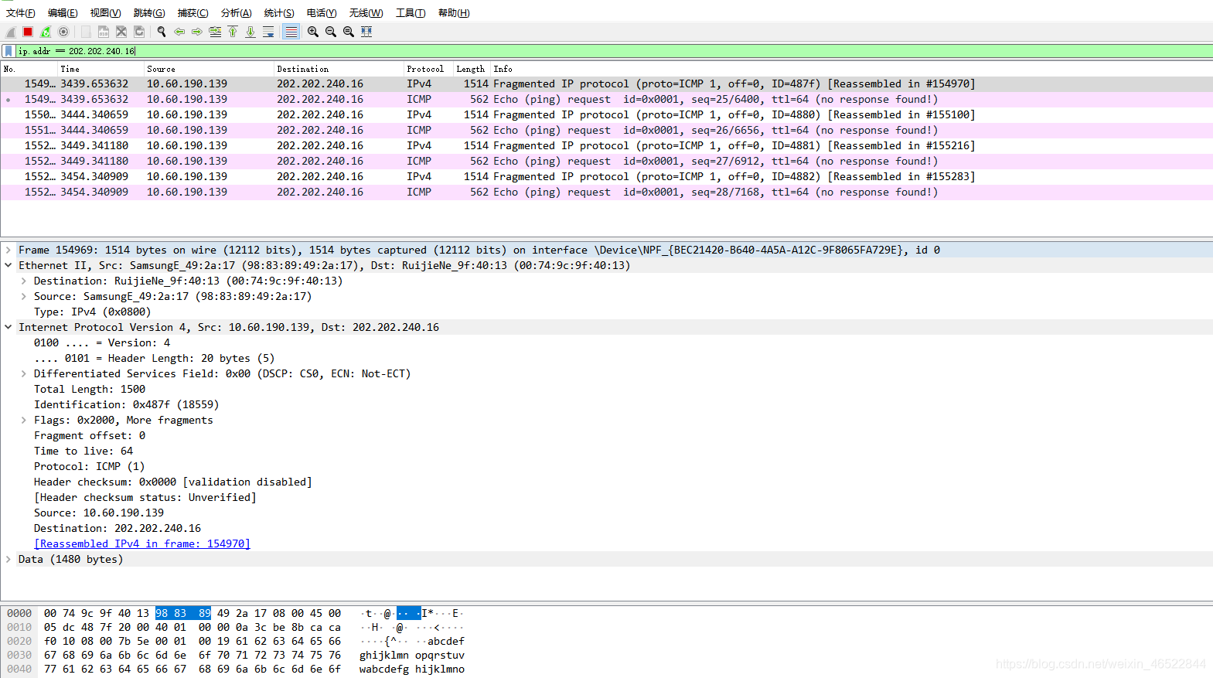Select the Total Length: 1500 field
This screenshot has width=1213, height=678.
click(x=90, y=389)
